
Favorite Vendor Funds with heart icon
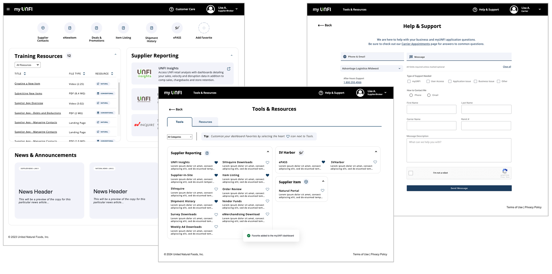click(267, 201)
